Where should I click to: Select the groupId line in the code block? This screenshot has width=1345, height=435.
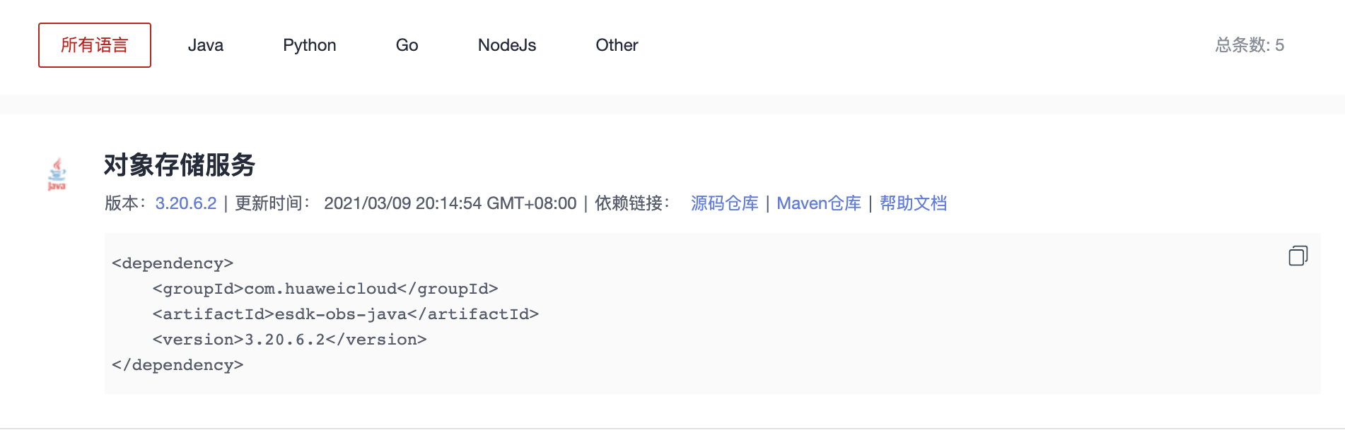(325, 288)
